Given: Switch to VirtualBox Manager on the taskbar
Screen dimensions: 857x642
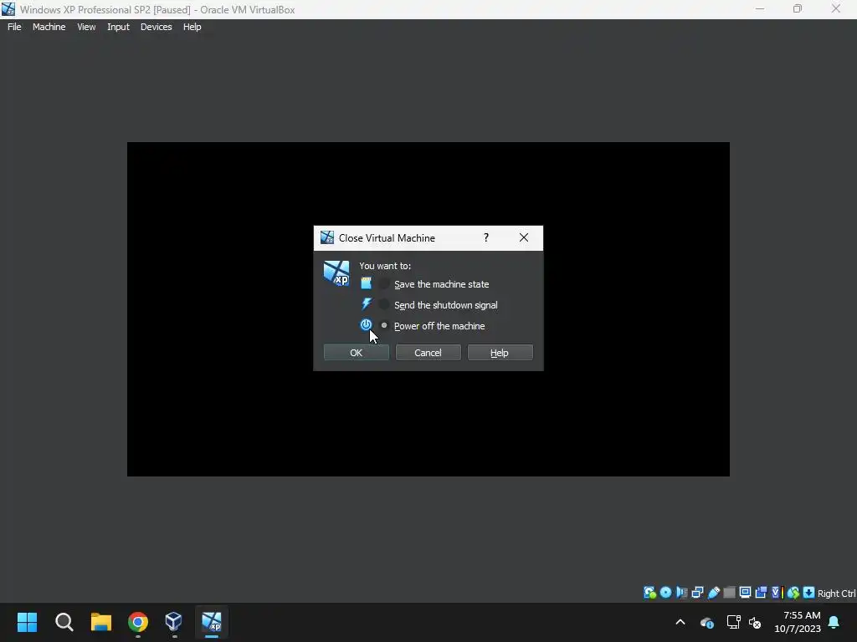Looking at the screenshot, I should pyautogui.click(x=174, y=622).
